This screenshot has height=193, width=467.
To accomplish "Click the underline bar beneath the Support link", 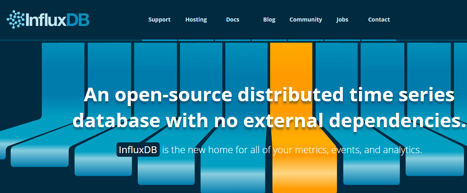I will (x=159, y=40).
